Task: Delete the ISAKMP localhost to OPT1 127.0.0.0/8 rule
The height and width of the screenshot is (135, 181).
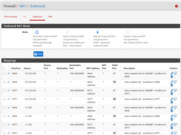Action: (x=172, y=94)
